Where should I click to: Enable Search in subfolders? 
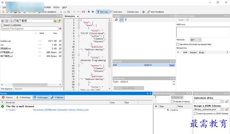2,25
